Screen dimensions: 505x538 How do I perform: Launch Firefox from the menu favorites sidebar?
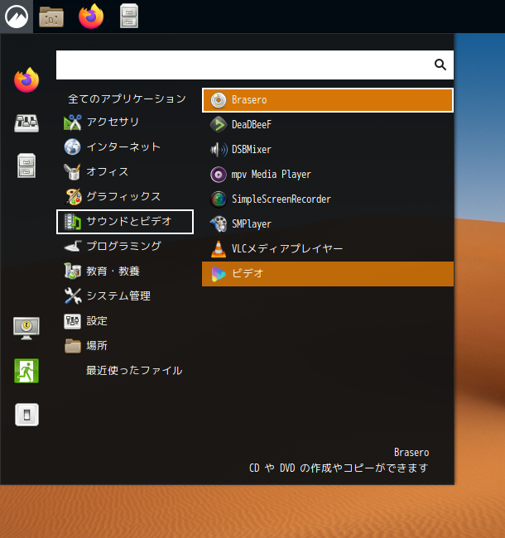click(x=26, y=80)
